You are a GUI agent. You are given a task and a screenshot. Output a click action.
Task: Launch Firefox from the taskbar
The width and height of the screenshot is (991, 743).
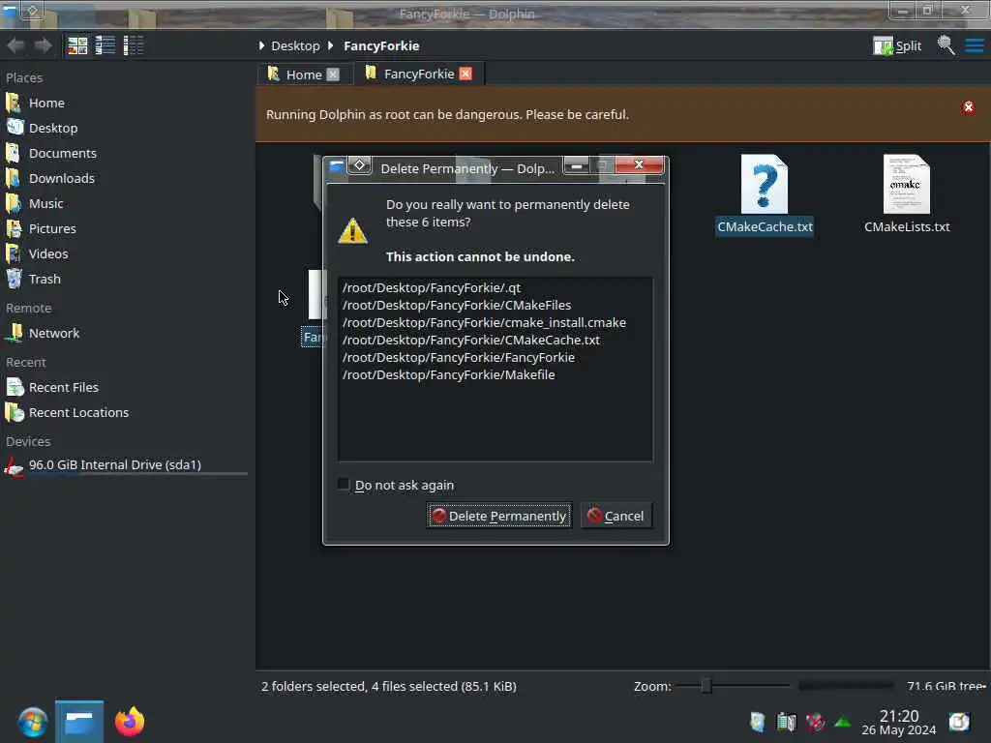click(x=130, y=722)
